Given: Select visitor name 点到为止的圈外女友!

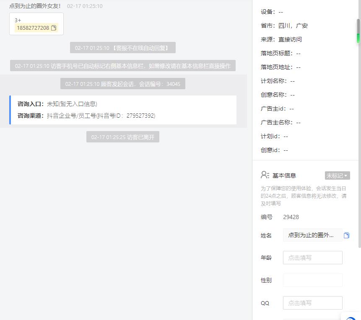Looking at the screenshot, I should click(x=35, y=6).
